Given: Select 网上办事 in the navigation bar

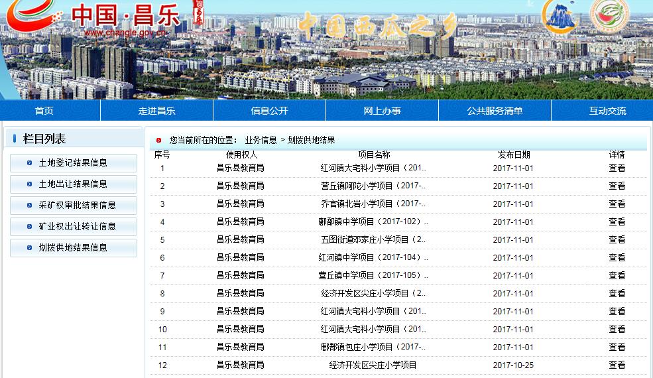Looking at the screenshot, I should [382, 111].
